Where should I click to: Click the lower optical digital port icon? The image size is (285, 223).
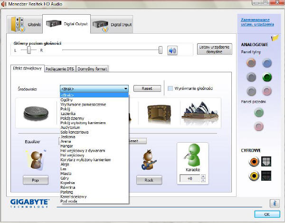(266, 176)
